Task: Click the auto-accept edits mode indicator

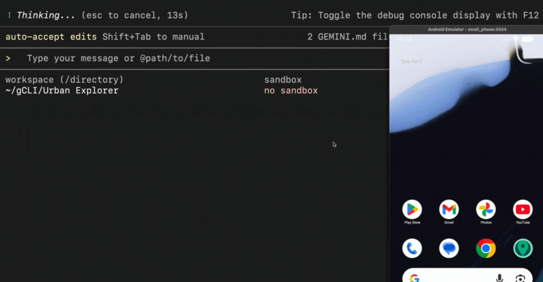Action: [x=51, y=37]
